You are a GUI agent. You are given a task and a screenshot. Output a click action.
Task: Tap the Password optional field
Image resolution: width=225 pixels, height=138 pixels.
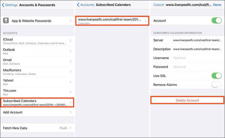197,67
